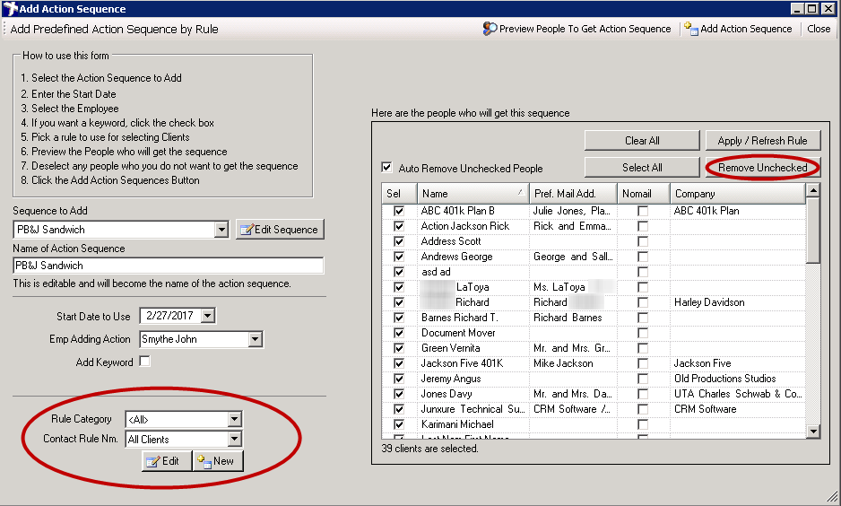Click the New rule button
841x506 pixels.
(x=218, y=461)
